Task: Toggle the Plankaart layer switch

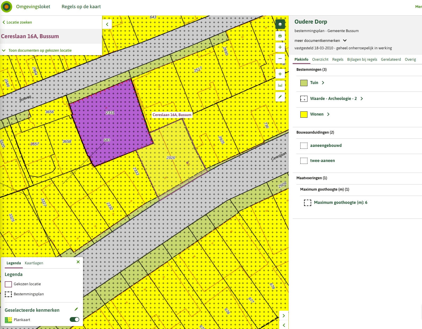Action: pyautogui.click(x=74, y=319)
